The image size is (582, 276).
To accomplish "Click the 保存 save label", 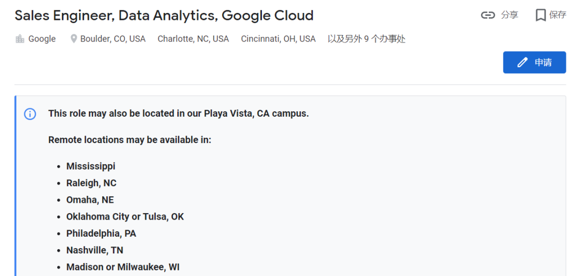I will (x=558, y=15).
